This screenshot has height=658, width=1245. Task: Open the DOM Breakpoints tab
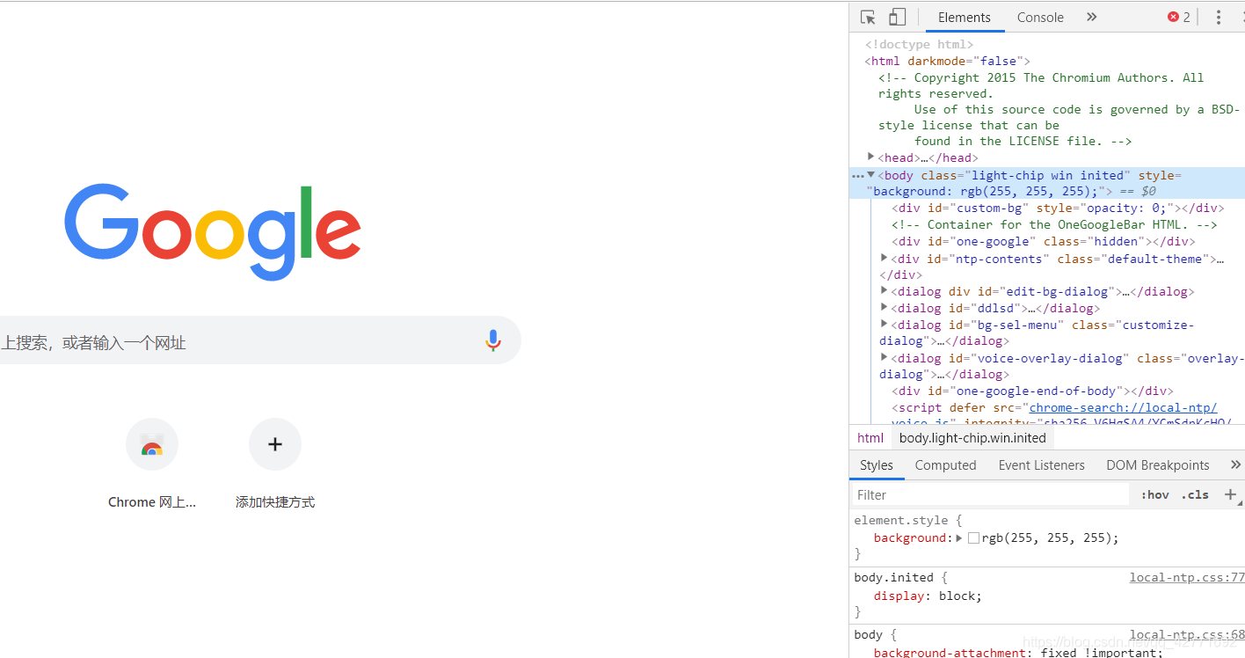[1157, 465]
